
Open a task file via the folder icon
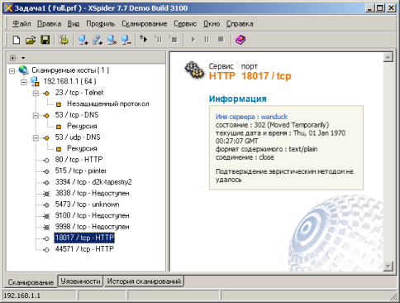pos(31,40)
